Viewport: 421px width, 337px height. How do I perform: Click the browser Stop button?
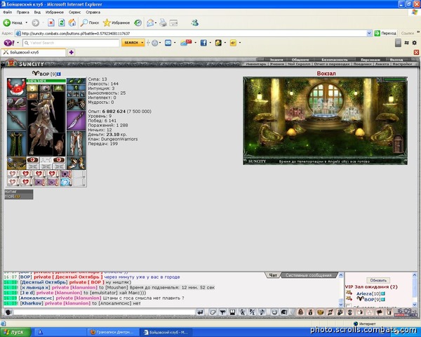[51, 22]
